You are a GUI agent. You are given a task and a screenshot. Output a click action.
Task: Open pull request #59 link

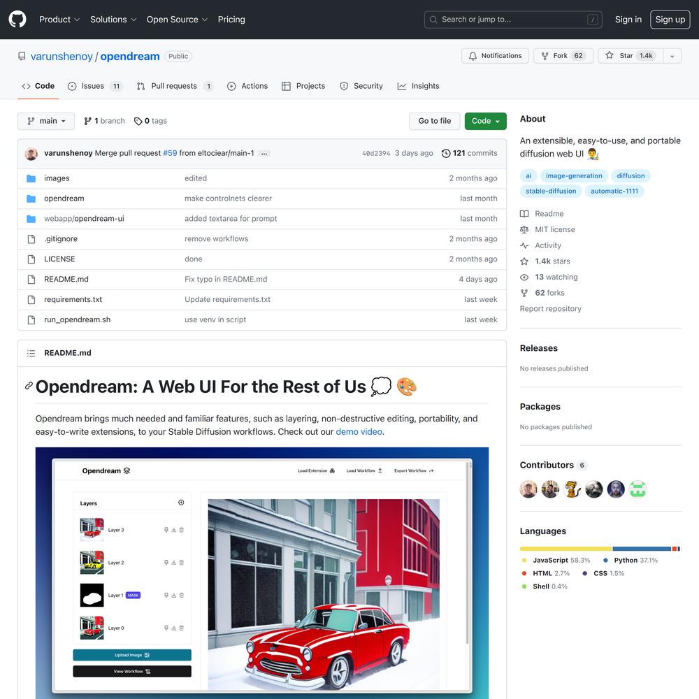(x=170, y=153)
